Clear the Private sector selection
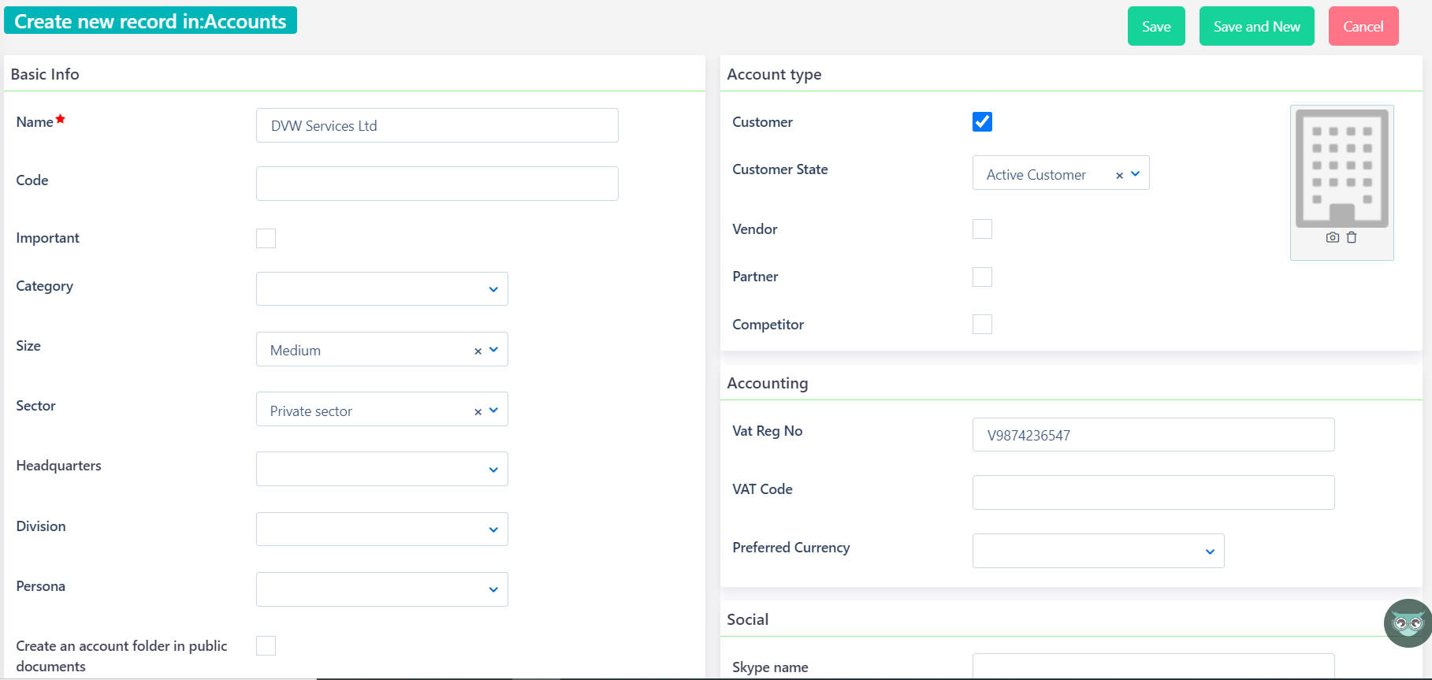This screenshot has height=680, width=1432. [478, 411]
